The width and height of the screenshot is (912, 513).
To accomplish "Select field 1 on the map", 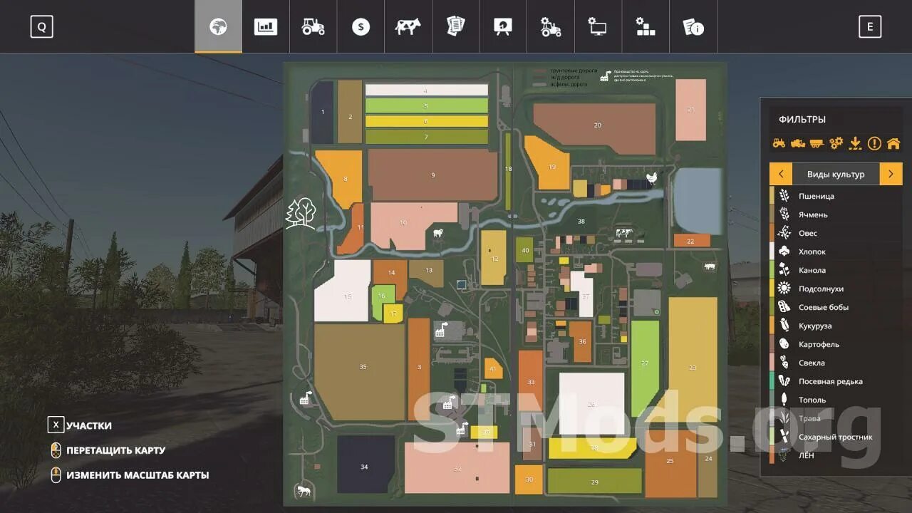I will (323, 112).
